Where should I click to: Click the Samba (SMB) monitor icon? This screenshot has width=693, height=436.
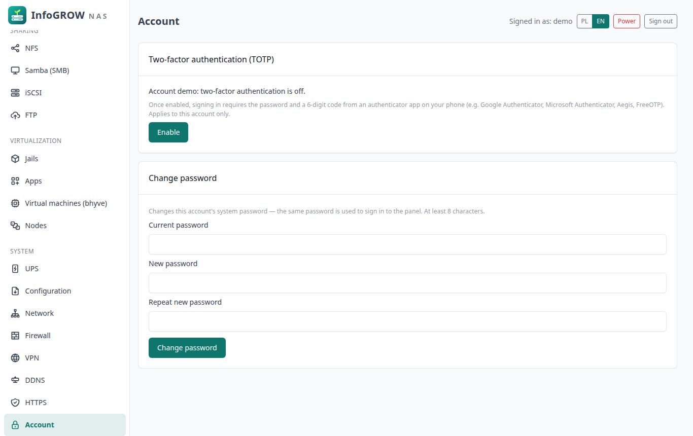coord(15,70)
